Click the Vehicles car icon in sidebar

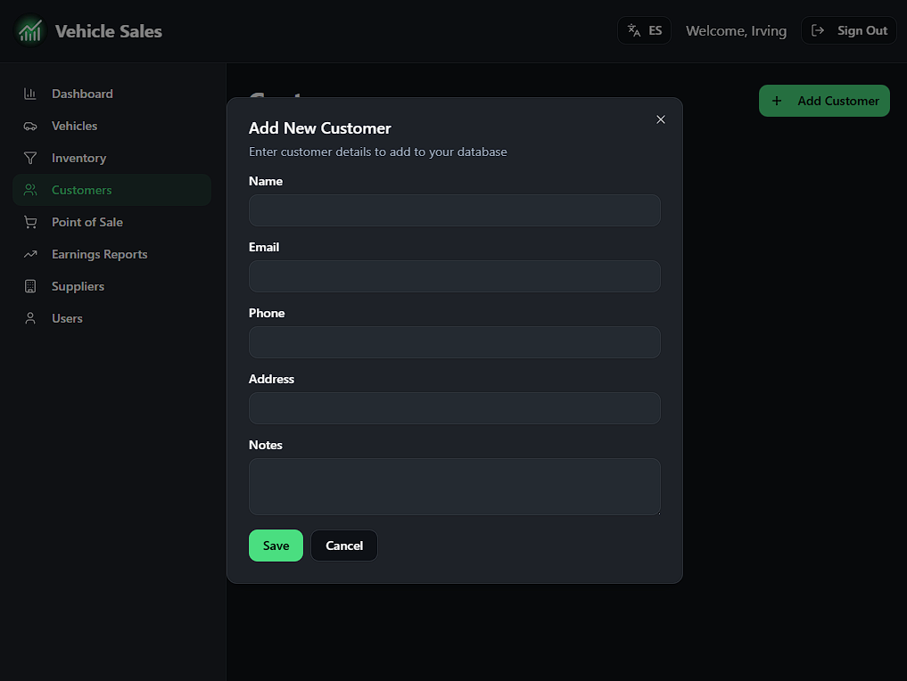coord(30,126)
